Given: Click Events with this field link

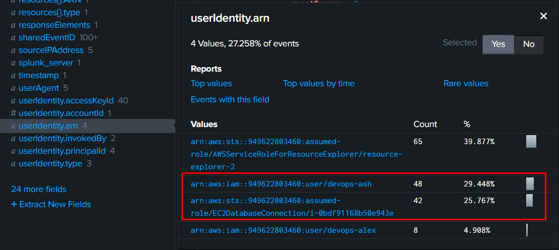Looking at the screenshot, I should tap(230, 100).
